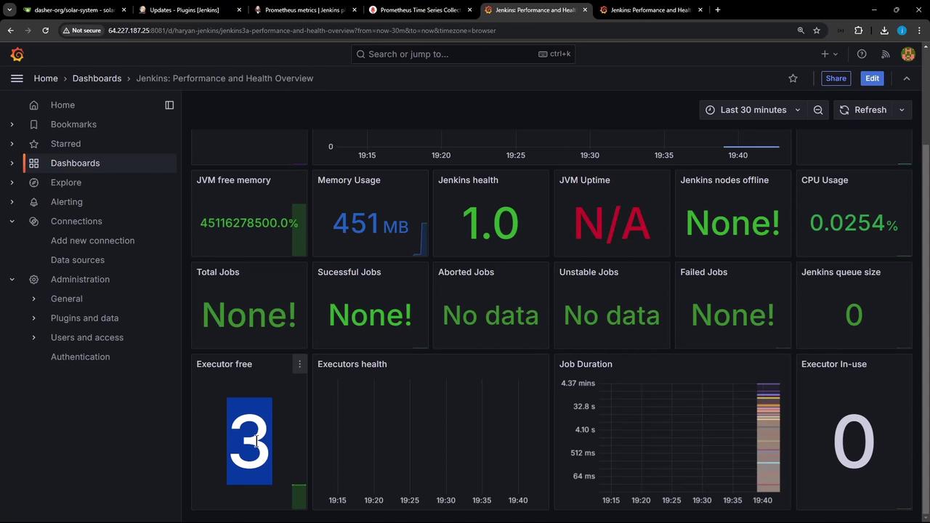This screenshot has width=930, height=523.
Task: Click the Alerting bell icon in sidebar
Action: [33, 202]
